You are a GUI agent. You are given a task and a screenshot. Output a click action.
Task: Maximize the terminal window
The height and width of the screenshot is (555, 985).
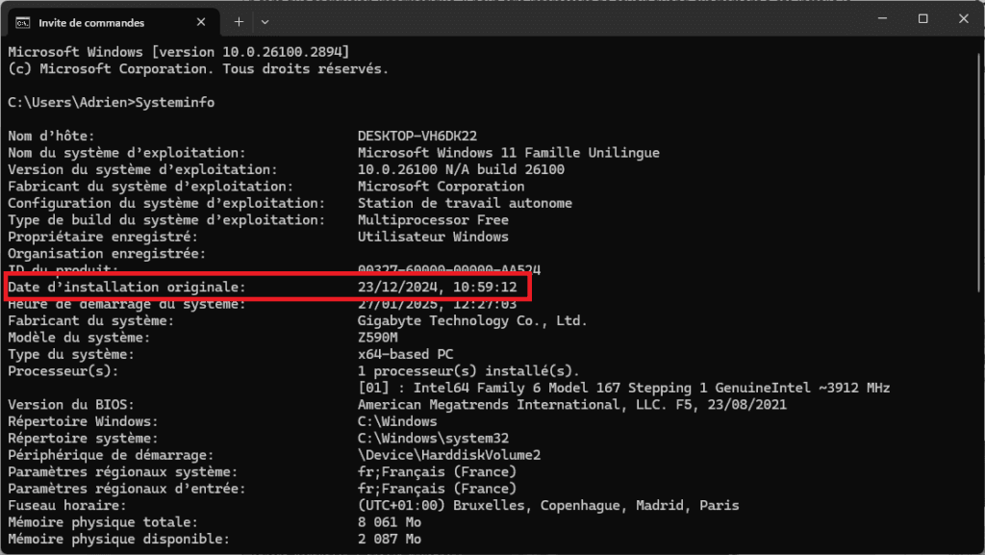pyautogui.click(x=922, y=19)
